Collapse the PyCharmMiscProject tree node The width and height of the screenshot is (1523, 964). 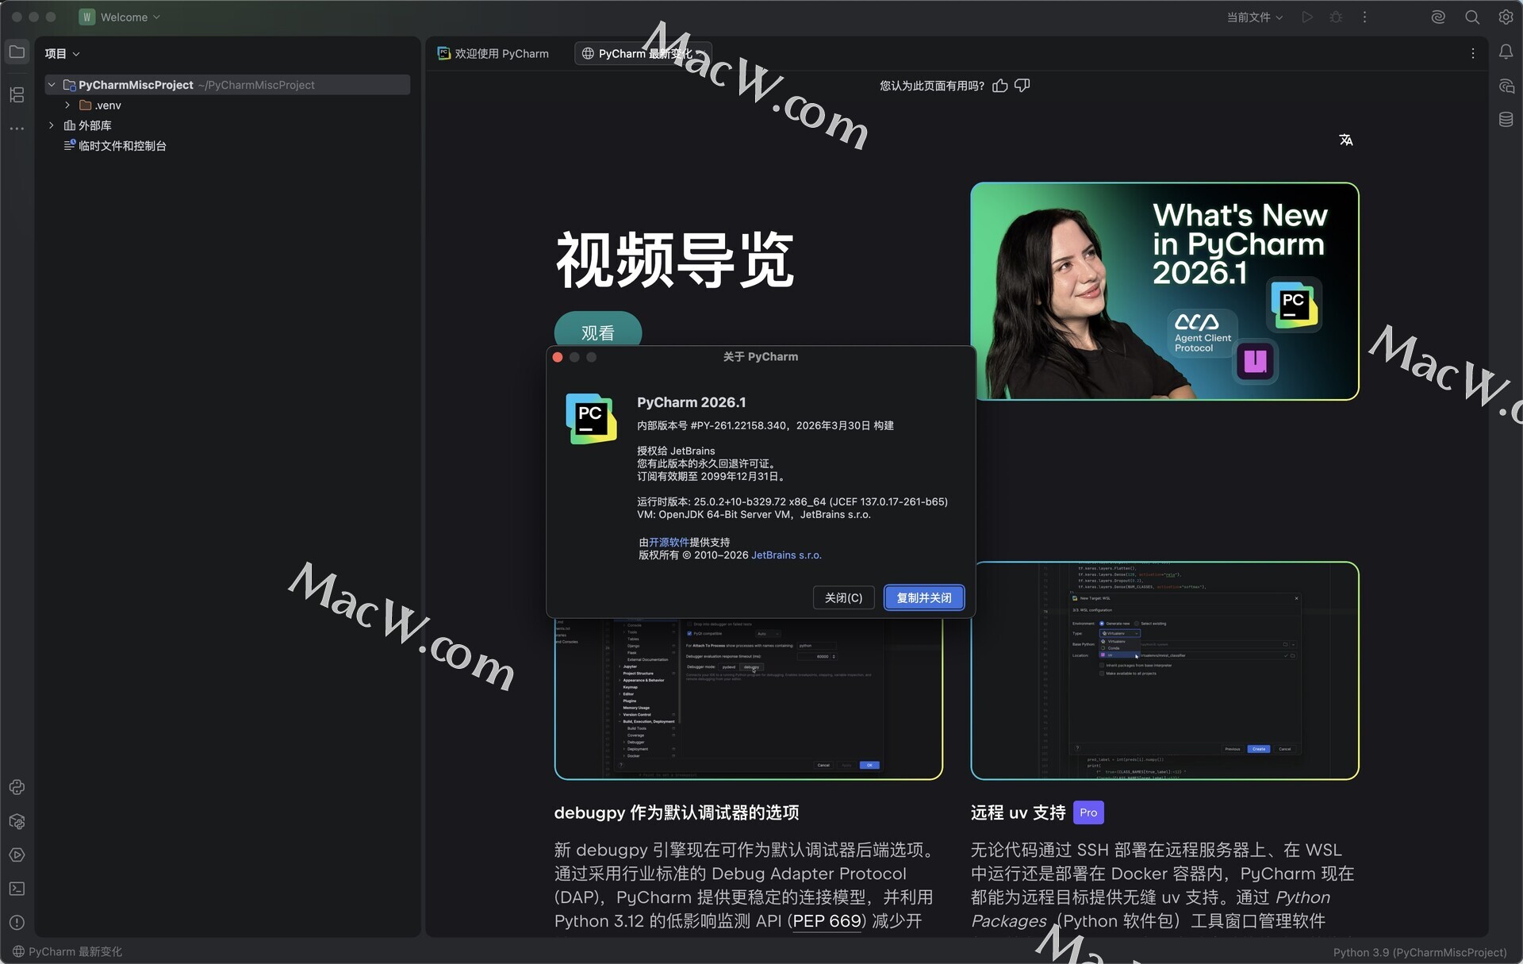coord(52,85)
